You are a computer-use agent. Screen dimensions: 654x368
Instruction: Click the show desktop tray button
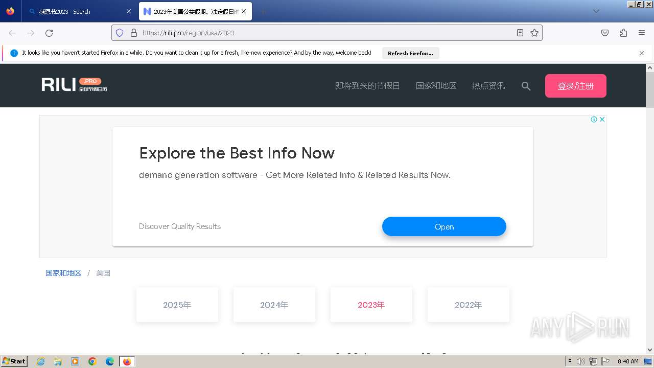click(648, 361)
